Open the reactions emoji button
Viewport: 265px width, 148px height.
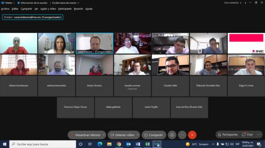click(172, 135)
